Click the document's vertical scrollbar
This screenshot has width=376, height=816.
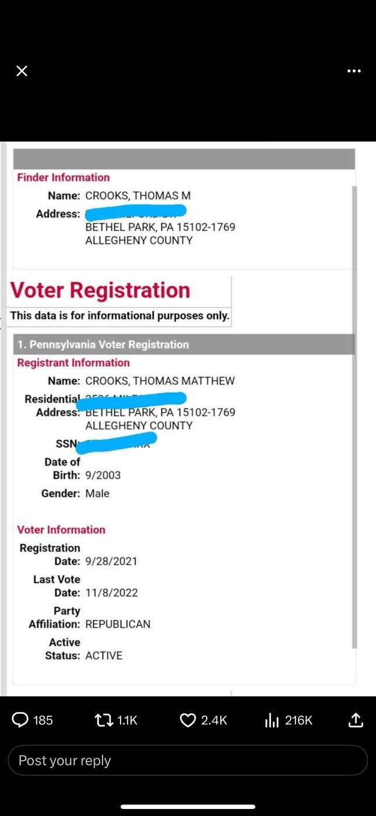coord(354,409)
